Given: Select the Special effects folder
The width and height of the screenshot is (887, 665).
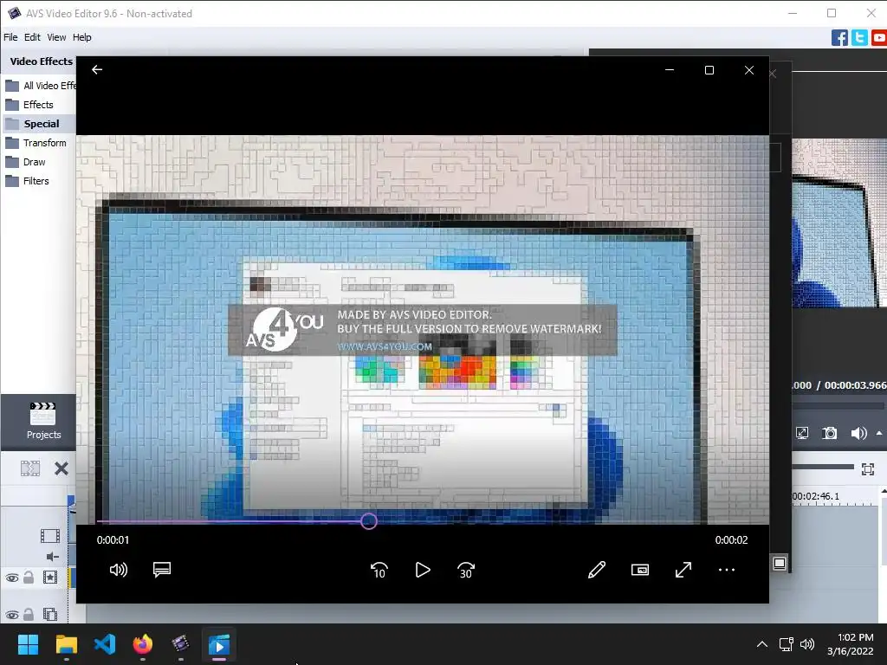Looking at the screenshot, I should pos(40,124).
